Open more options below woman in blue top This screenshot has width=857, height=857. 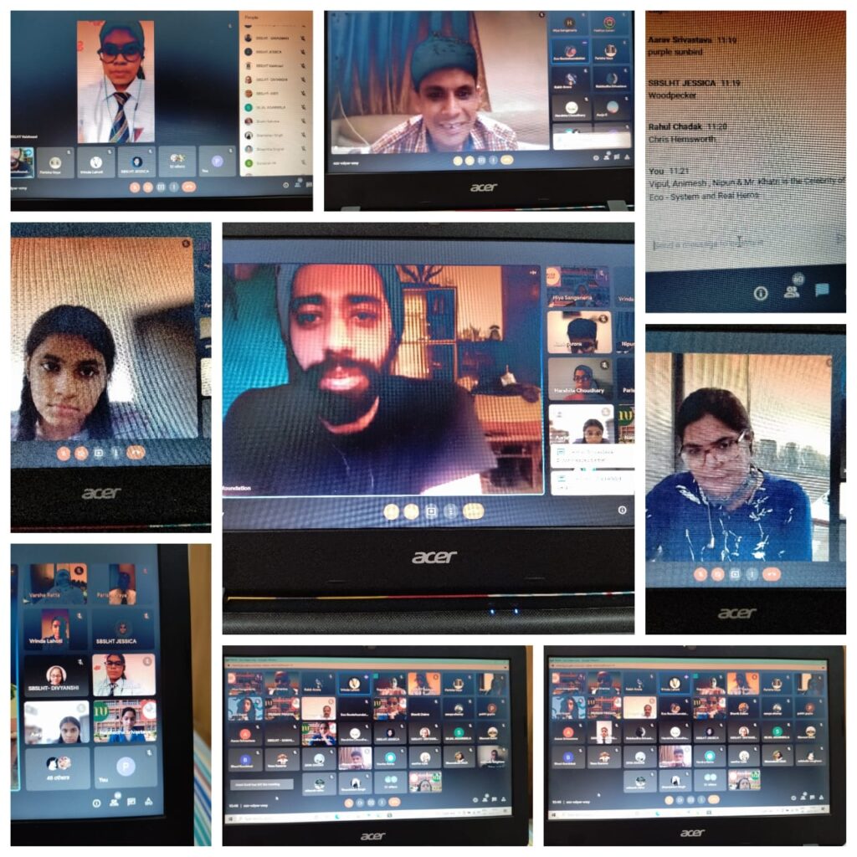[x=752, y=574]
